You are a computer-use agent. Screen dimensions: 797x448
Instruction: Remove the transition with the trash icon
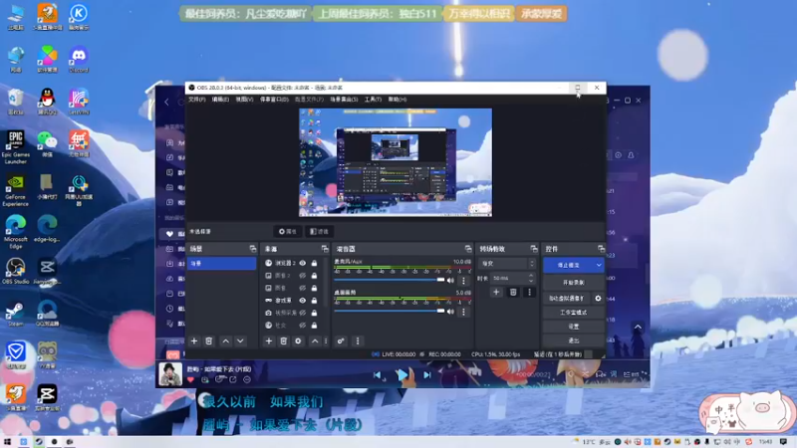click(513, 292)
